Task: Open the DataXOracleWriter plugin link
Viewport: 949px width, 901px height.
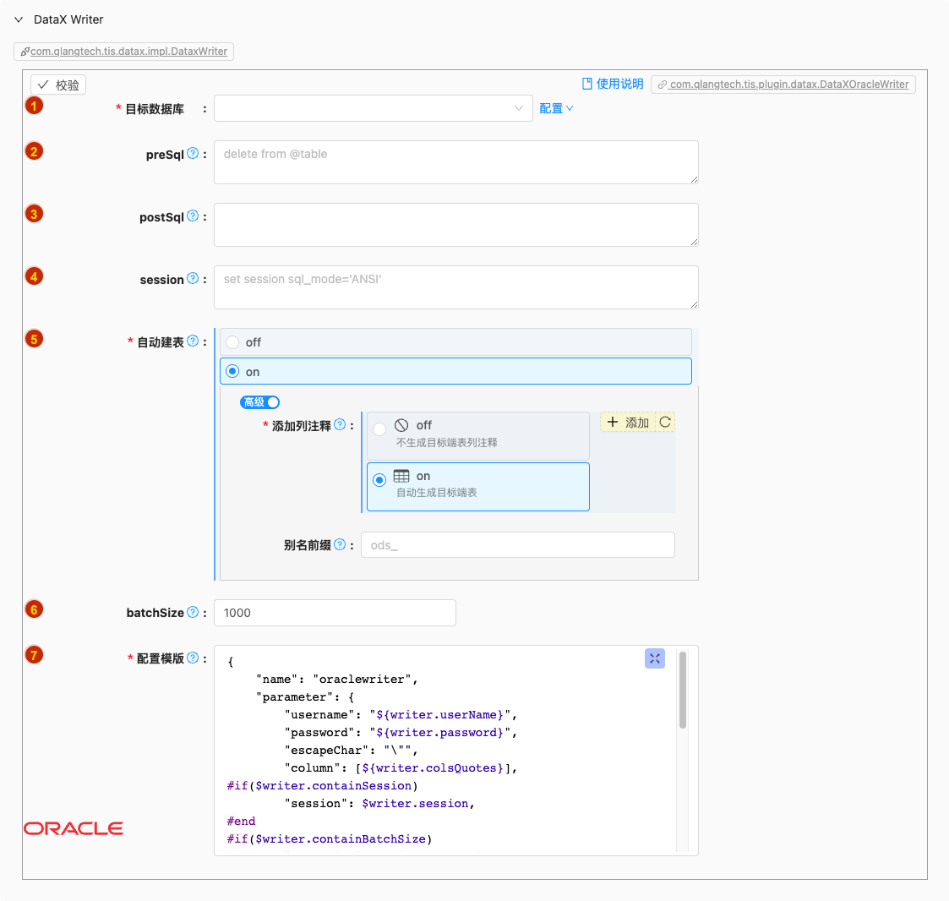Action: tap(783, 85)
